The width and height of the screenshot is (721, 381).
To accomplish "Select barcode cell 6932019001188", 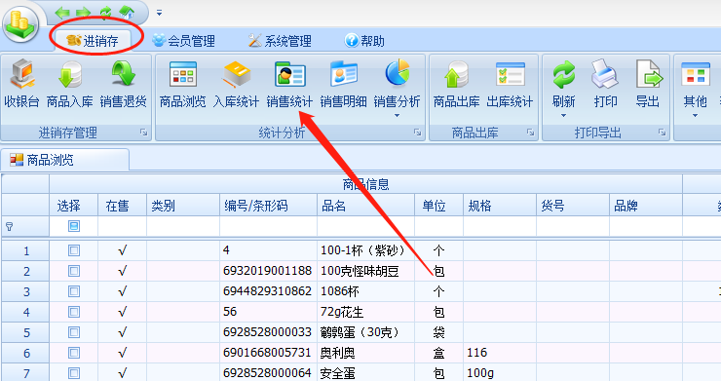I will (x=269, y=271).
